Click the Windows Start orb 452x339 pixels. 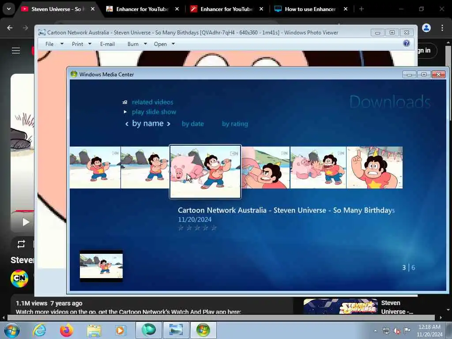(x=12, y=330)
